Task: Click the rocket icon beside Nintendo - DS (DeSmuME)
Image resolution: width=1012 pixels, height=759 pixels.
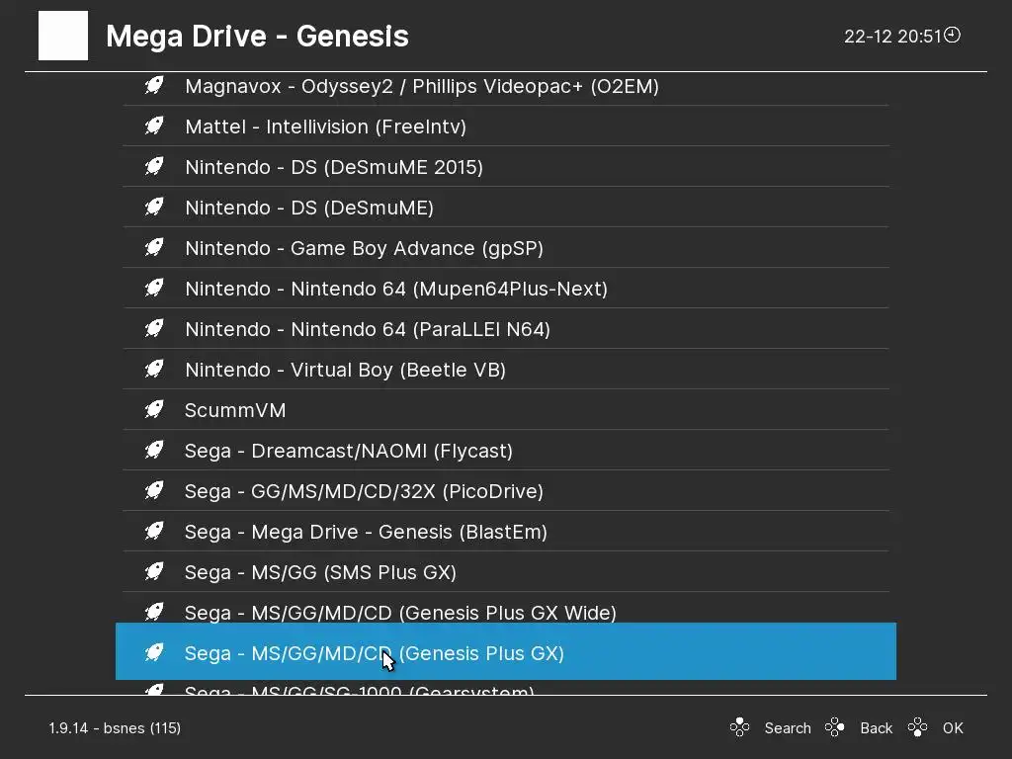Action: 154,208
